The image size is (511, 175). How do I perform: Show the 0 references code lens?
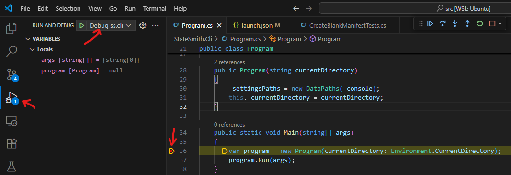tap(229, 124)
